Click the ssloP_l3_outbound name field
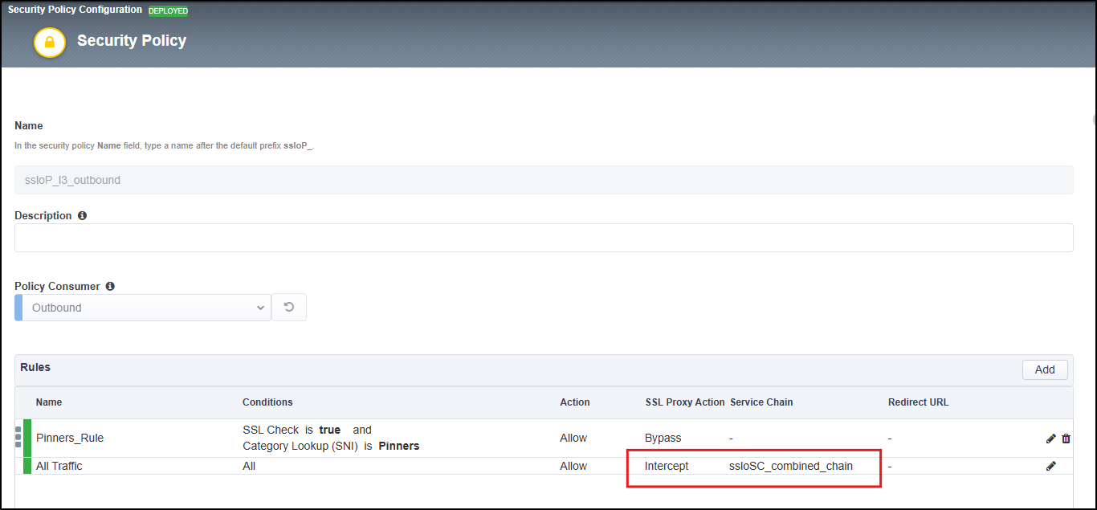The width and height of the screenshot is (1097, 510). pos(544,180)
